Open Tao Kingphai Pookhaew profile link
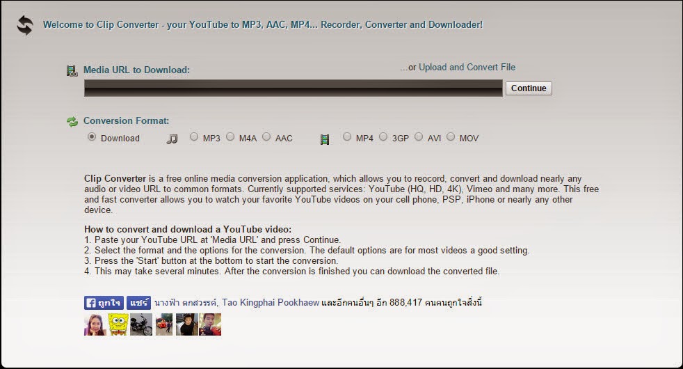This screenshot has height=369, width=683. pos(271,302)
